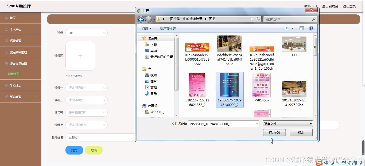
Task: Open the 课程五 select dropdown
Action: point(86,113)
